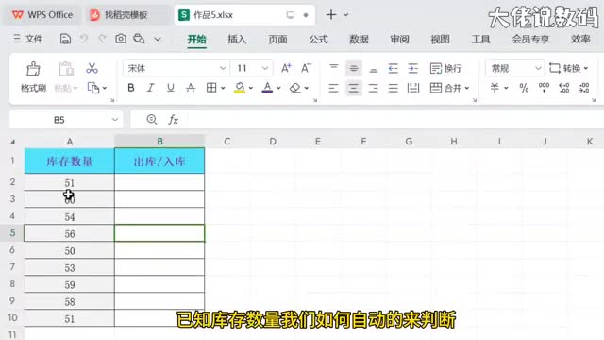The width and height of the screenshot is (604, 340).
Task: Align text to vertical middle
Action: 353,68
